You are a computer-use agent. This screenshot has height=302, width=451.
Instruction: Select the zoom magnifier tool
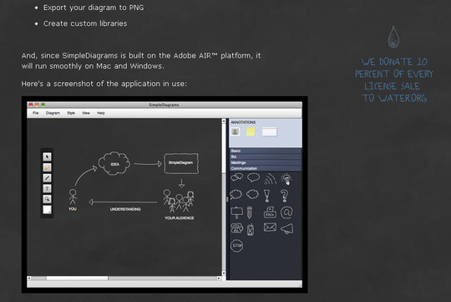(47, 199)
